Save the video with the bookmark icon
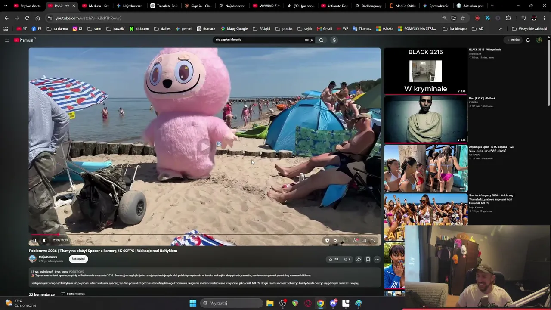This screenshot has height=310, width=551. tap(368, 259)
